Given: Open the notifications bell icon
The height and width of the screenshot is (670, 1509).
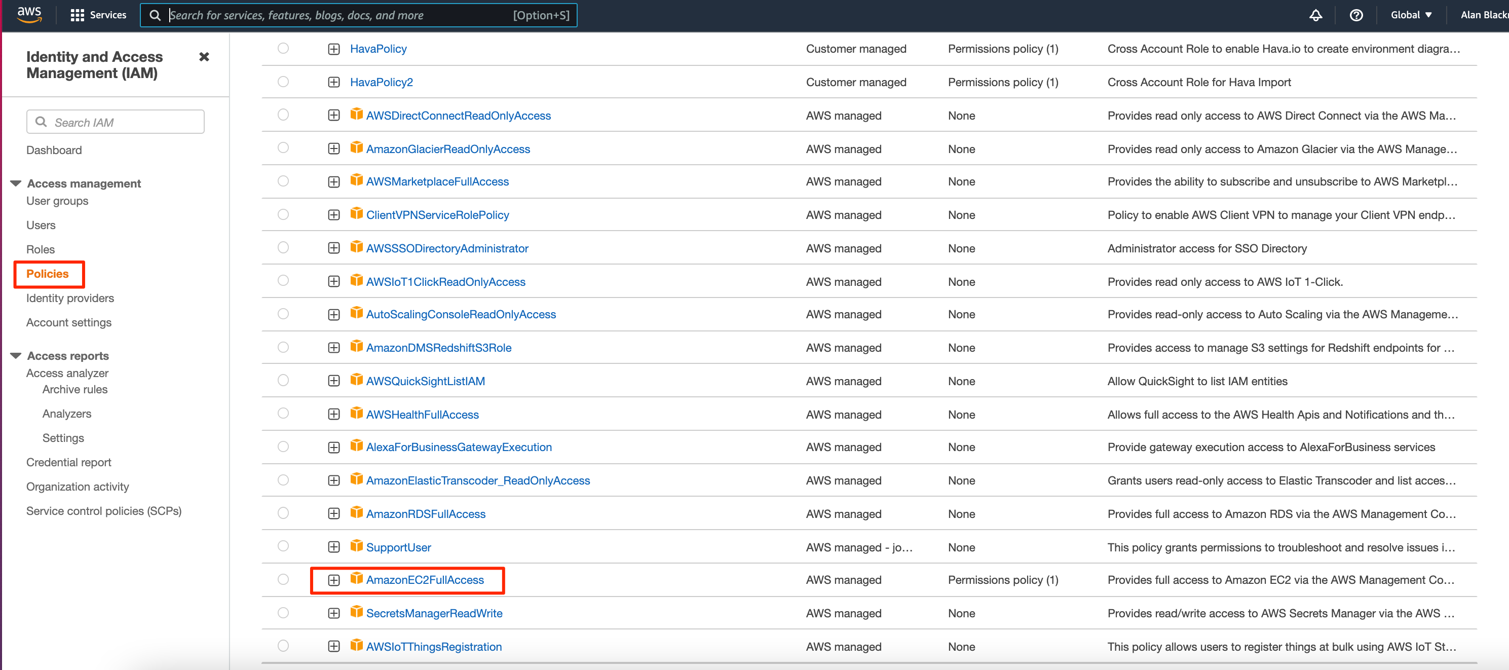Looking at the screenshot, I should coord(1315,15).
